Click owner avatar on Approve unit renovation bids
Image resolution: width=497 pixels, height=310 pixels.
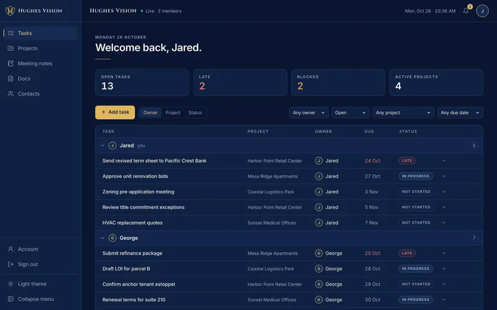point(319,176)
